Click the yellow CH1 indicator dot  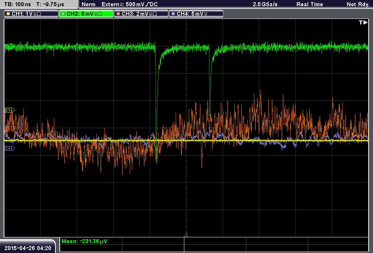(8, 14)
